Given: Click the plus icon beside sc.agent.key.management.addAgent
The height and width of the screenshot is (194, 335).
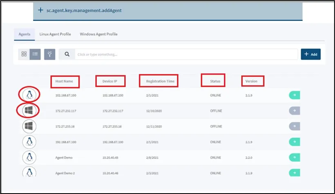Looking at the screenshot, I should point(40,10).
